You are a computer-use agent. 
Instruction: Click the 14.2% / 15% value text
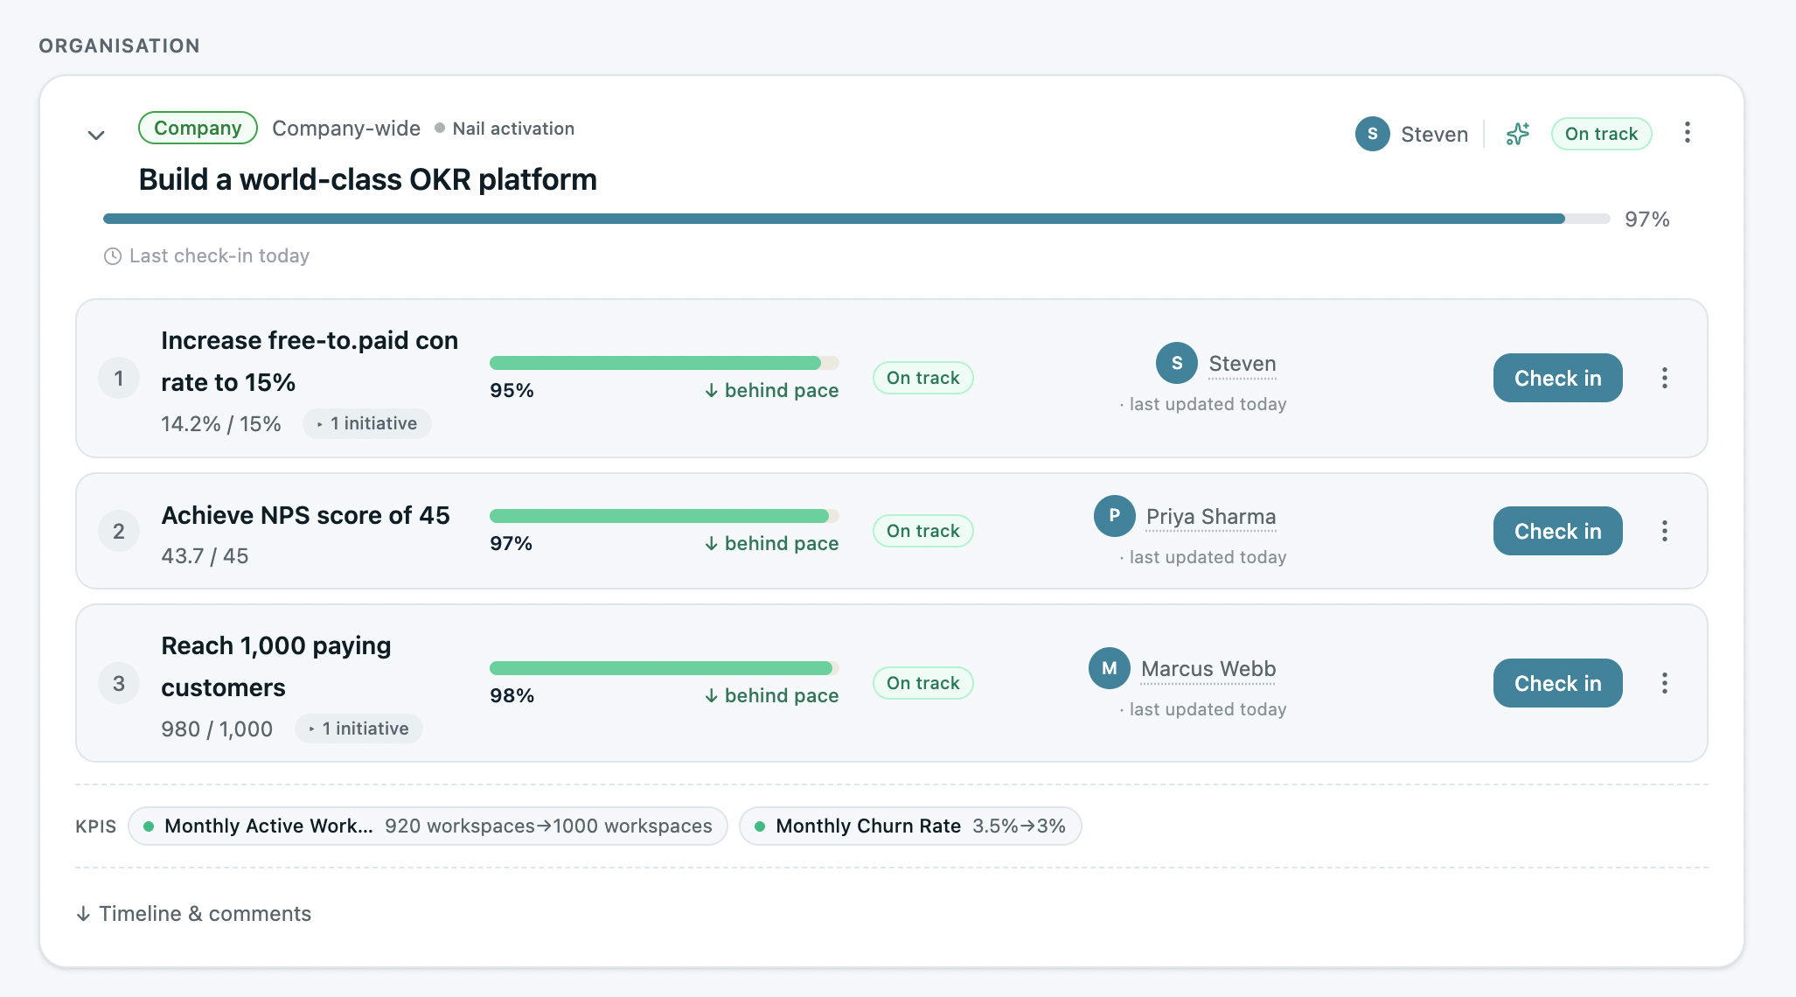pos(221,424)
